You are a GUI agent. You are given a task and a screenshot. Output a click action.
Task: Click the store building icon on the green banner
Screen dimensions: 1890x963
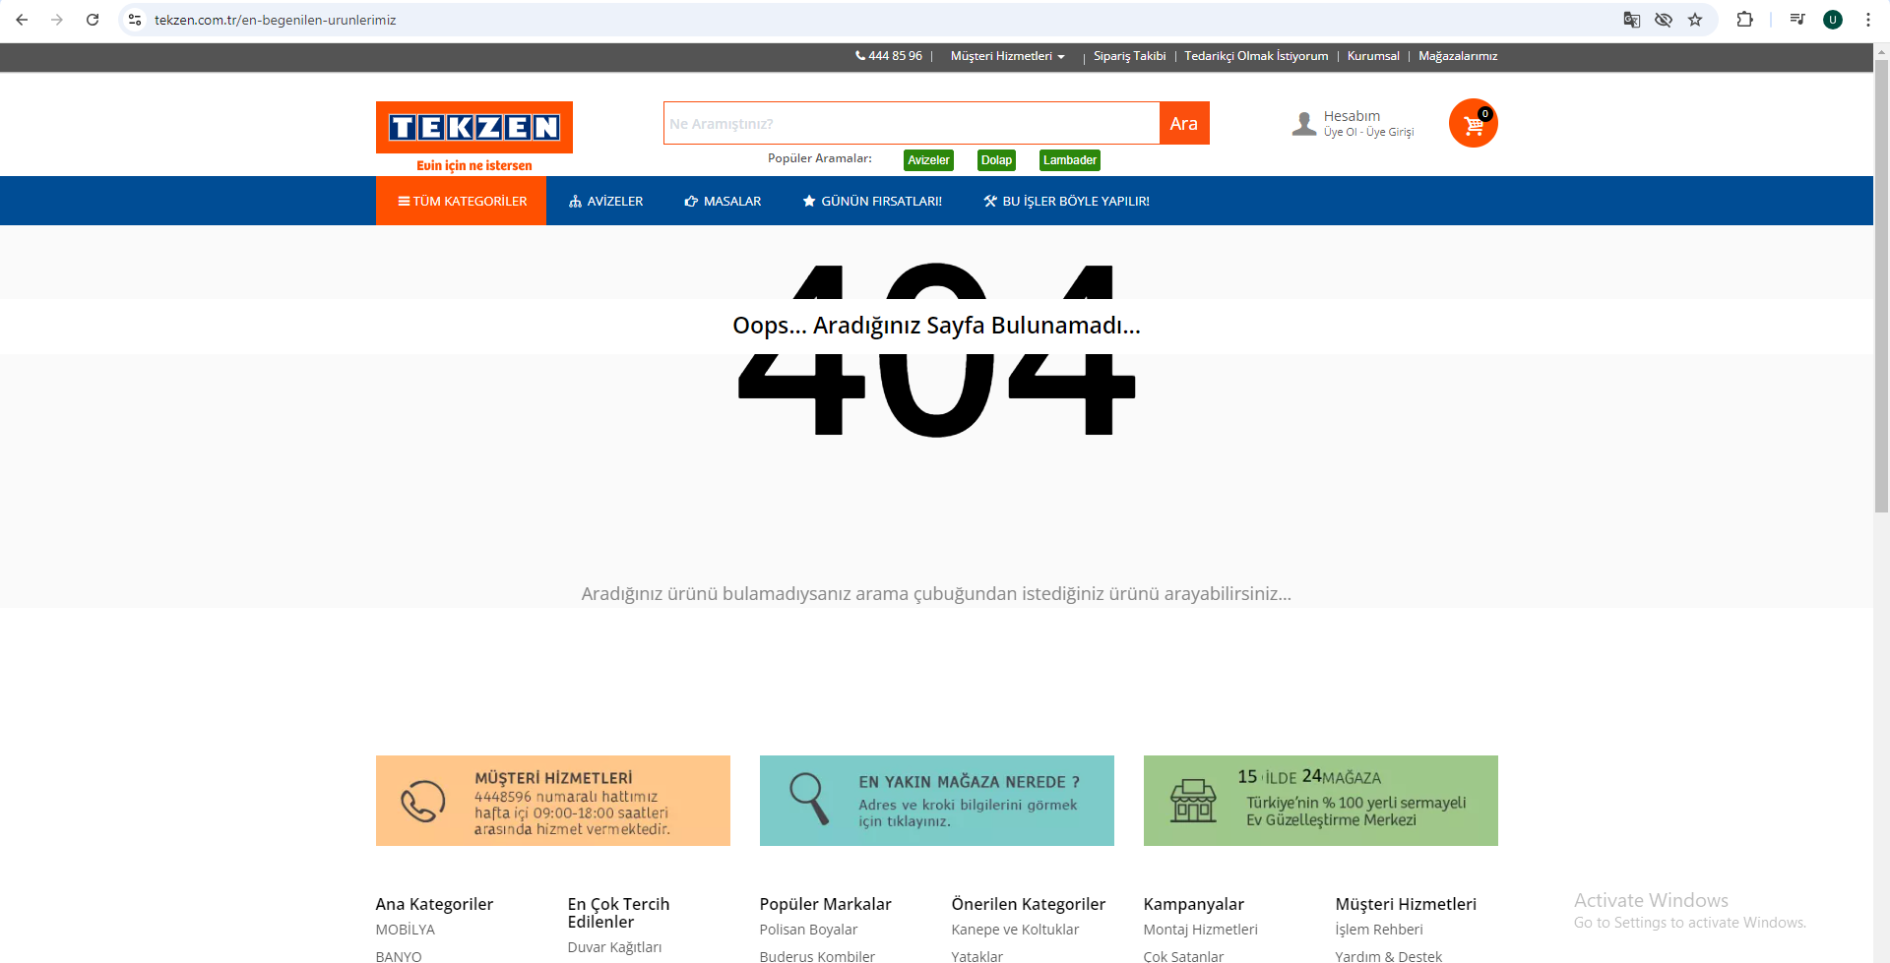(x=1193, y=801)
